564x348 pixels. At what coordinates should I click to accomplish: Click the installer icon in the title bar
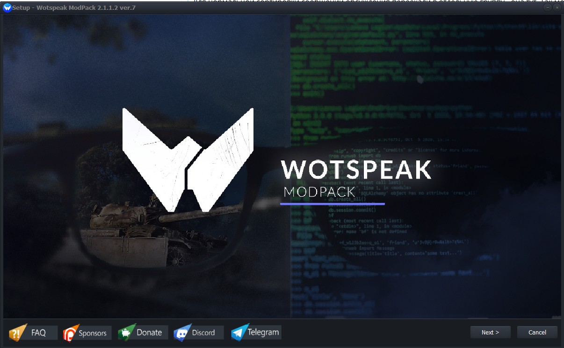tap(7, 7)
